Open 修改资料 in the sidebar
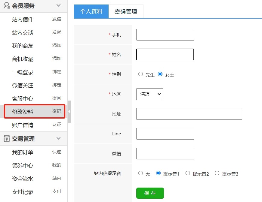Screen dimensions: 262x202 (x=23, y=112)
